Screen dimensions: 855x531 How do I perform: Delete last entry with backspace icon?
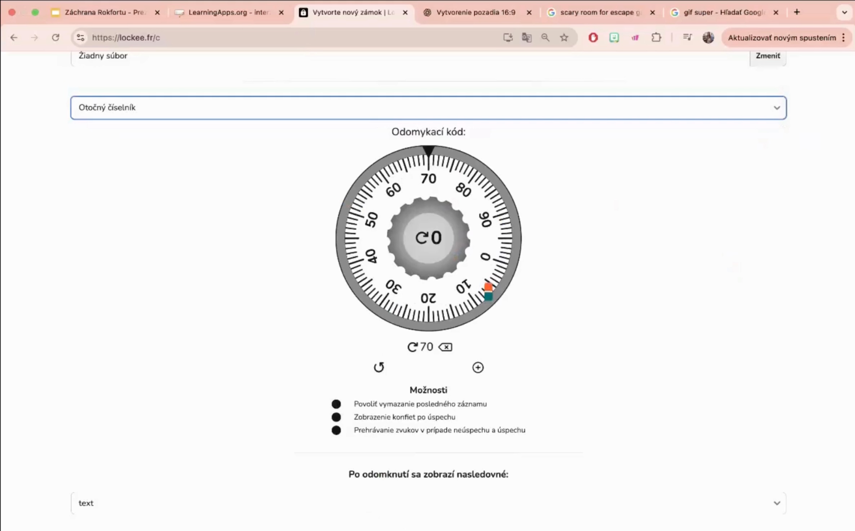pos(446,347)
